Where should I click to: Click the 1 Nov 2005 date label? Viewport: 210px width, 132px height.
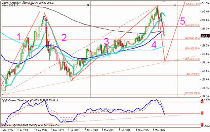(x=142, y=130)
